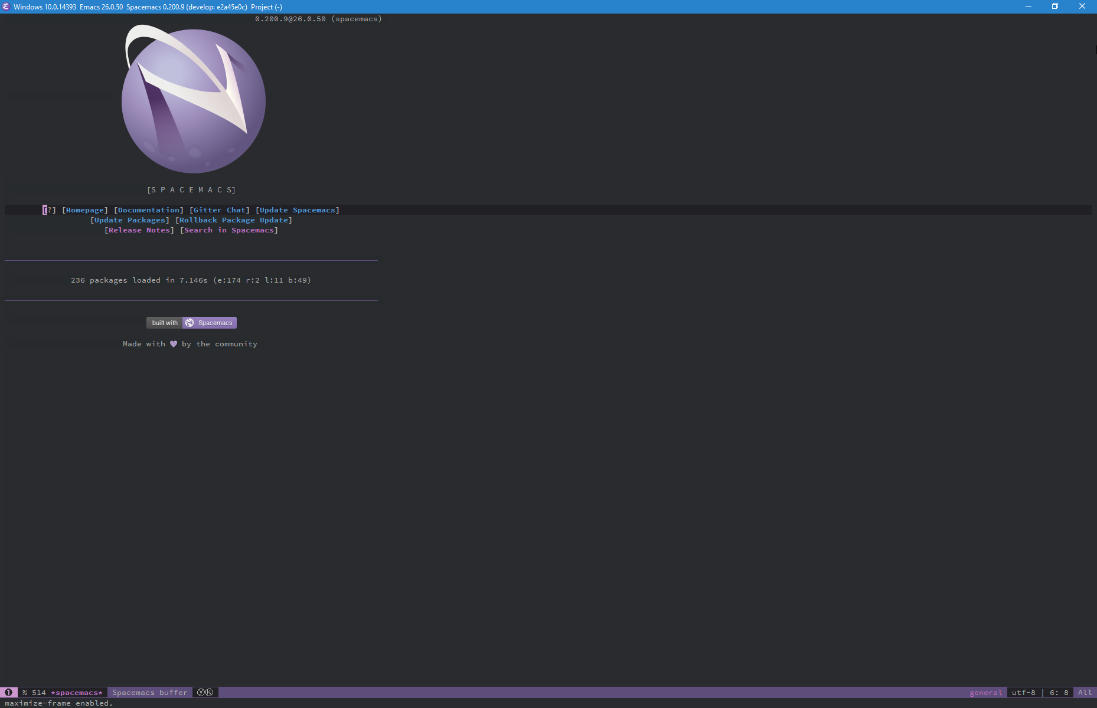Viewport: 1097px width, 708px height.
Task: Toggle the [?] quick help widget
Action: [x=50, y=209]
